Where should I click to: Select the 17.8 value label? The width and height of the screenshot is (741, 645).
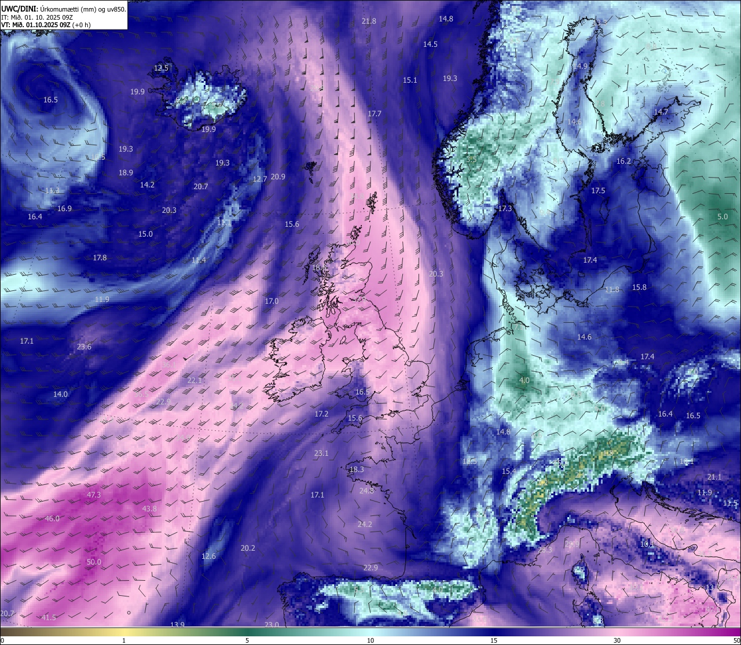point(100,258)
